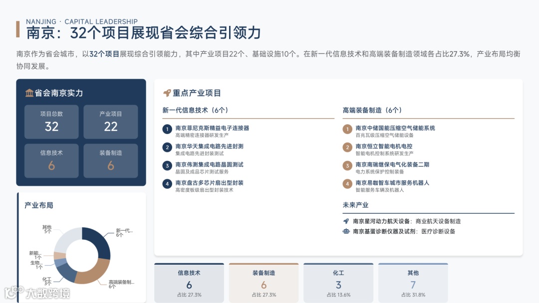Click project title 南京华天集成电路先进封测
Image resolution: width=539 pixels, height=303 pixels.
(x=209, y=146)
